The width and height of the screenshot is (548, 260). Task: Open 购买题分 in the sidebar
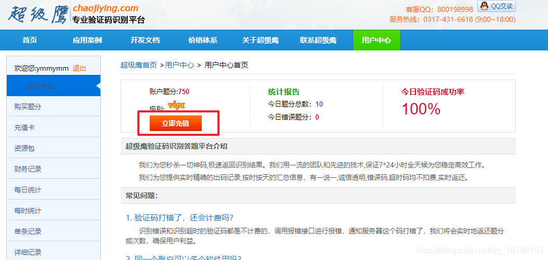pyautogui.click(x=54, y=107)
